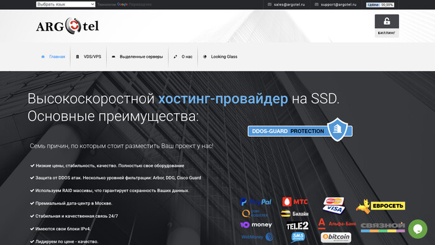Open the Биллинг padlock button
The image size is (435, 245).
point(387,25)
